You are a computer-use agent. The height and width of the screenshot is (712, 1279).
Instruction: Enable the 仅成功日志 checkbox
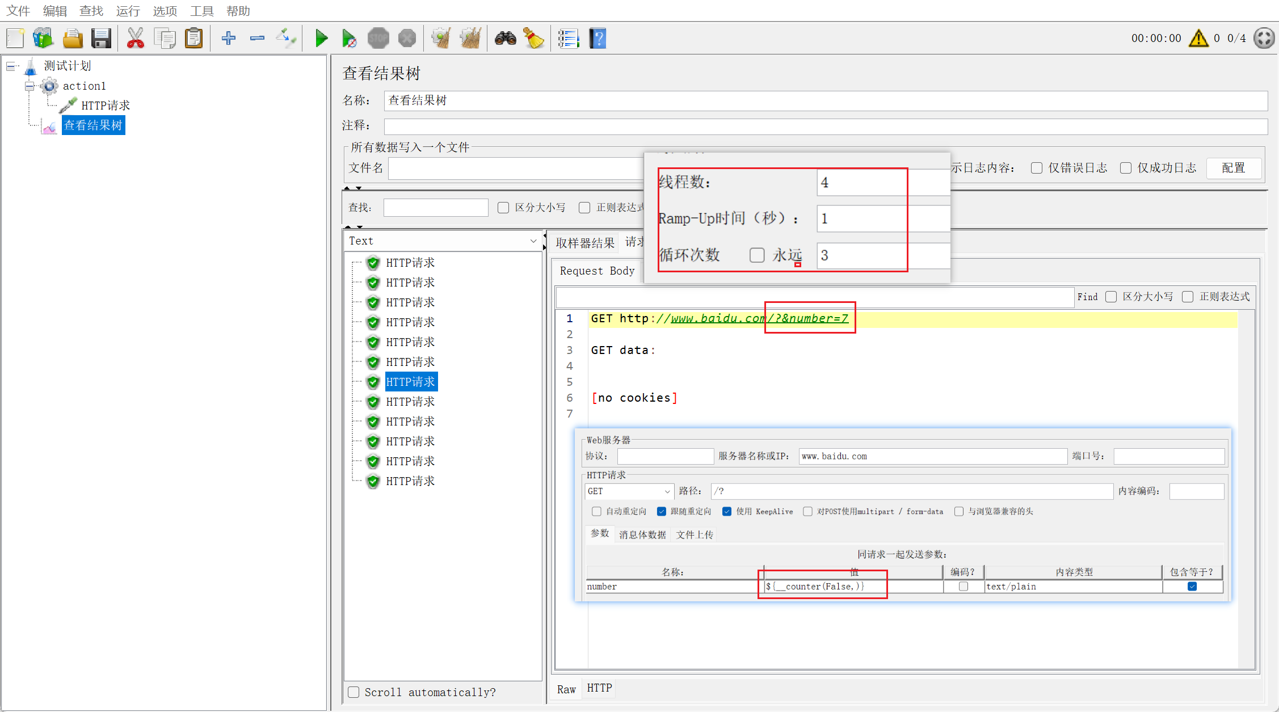pyautogui.click(x=1126, y=168)
